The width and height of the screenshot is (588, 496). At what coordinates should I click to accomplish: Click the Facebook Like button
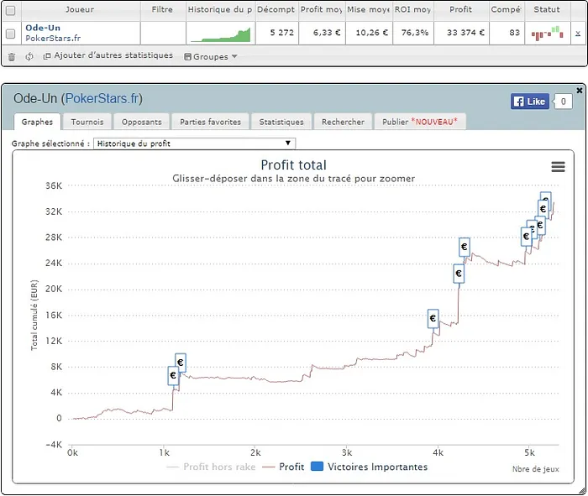[x=529, y=102]
